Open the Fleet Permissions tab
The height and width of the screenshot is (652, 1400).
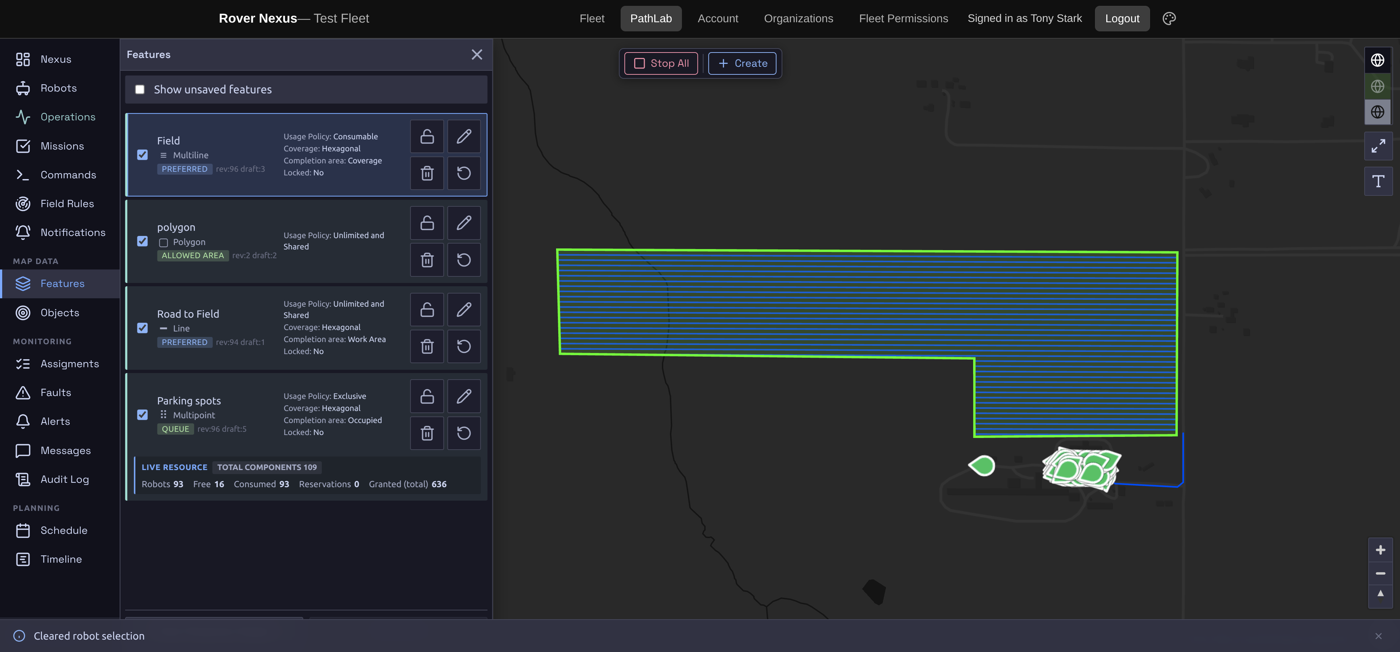pos(903,19)
